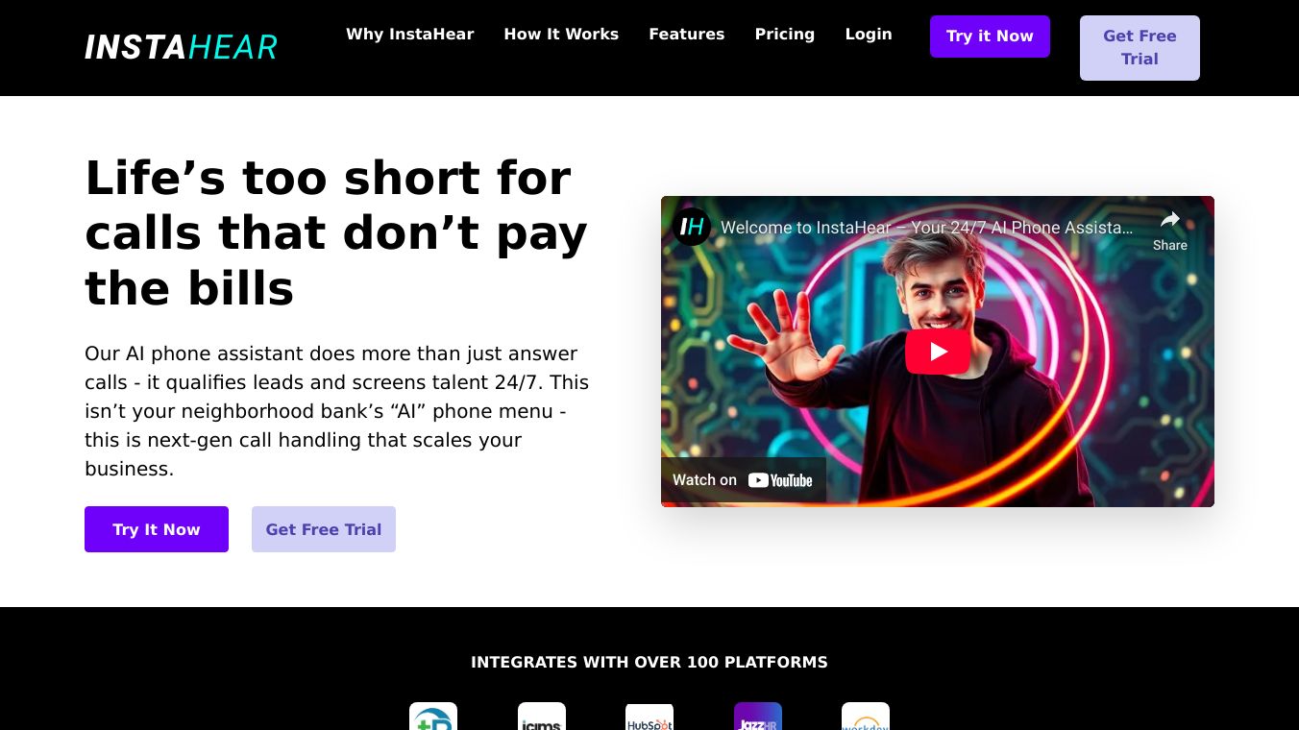1299x730 pixels.
Task: Click the header Try it Now button
Action: [x=990, y=36]
